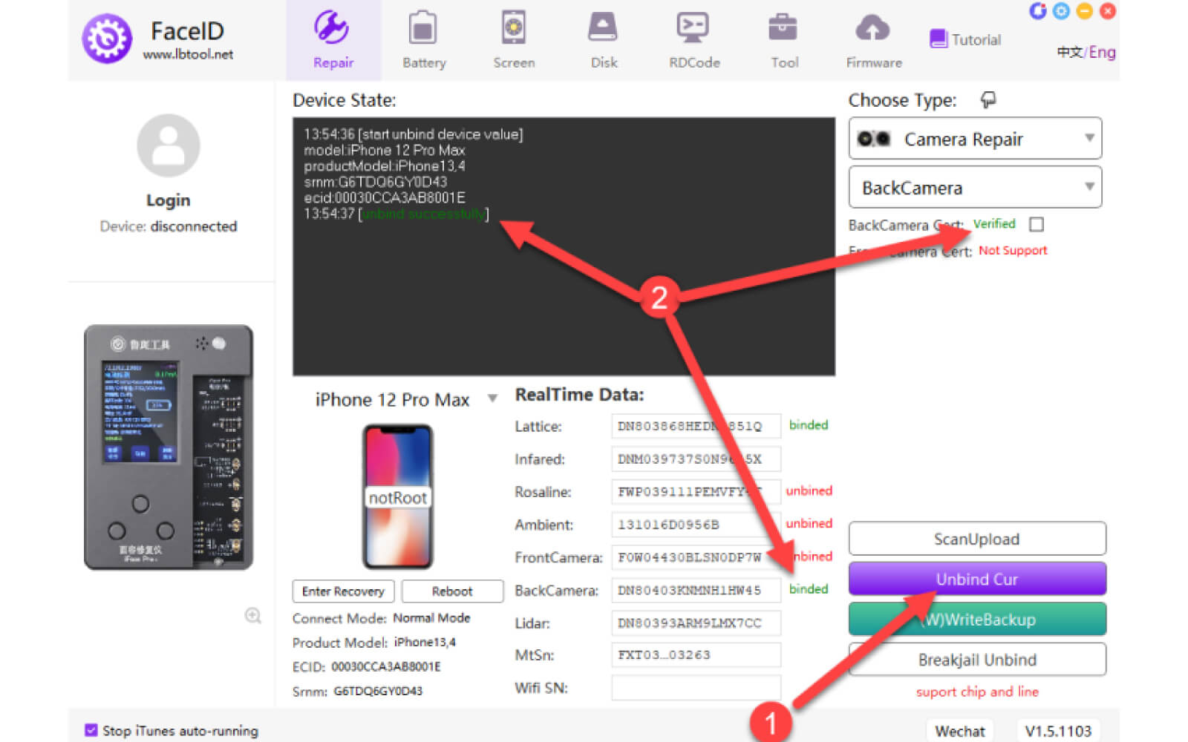Open the iPhone 12 Pro Max model dropdown
1188x742 pixels.
point(405,400)
